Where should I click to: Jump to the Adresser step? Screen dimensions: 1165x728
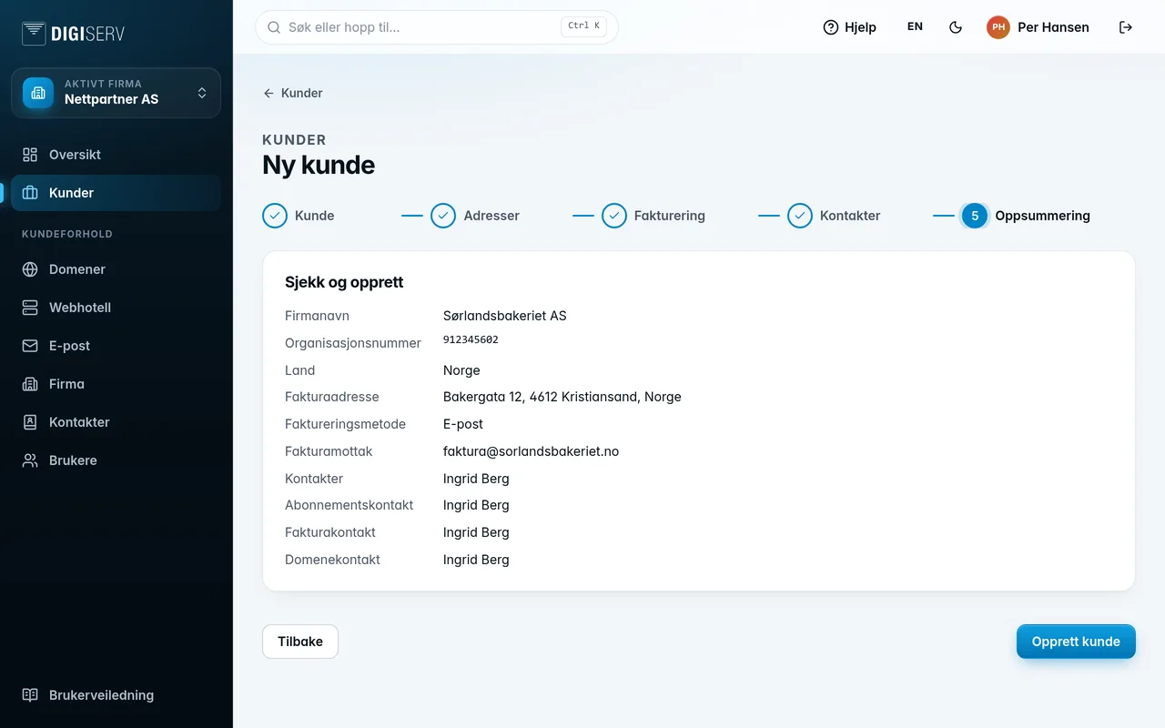pyautogui.click(x=475, y=216)
